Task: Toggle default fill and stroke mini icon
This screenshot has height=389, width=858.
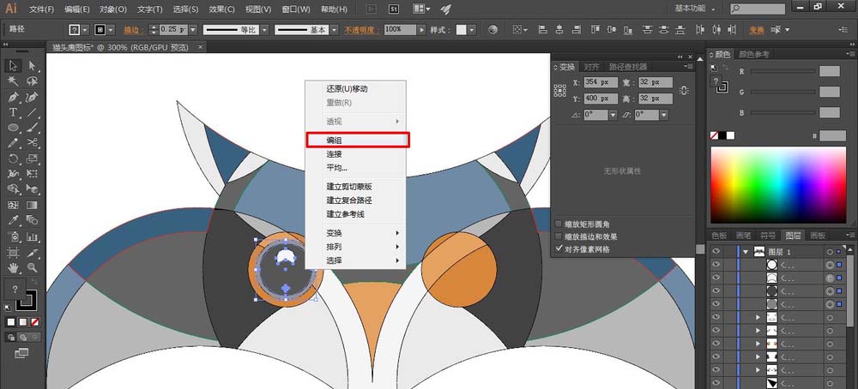Action: coord(9,308)
